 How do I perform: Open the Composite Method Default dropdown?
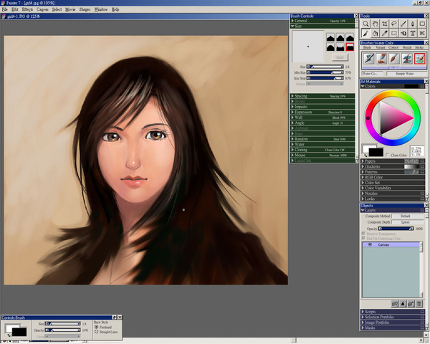(408, 216)
